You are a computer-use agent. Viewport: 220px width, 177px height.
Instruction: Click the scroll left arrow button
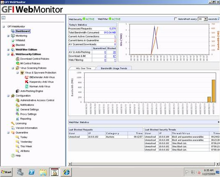point(70,164)
